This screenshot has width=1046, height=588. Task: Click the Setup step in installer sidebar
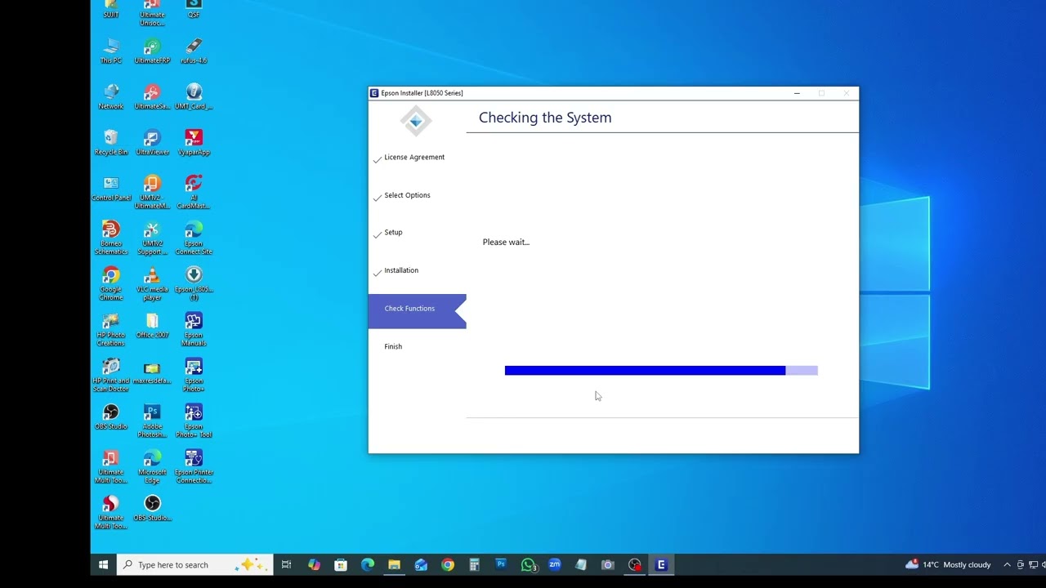click(x=393, y=233)
